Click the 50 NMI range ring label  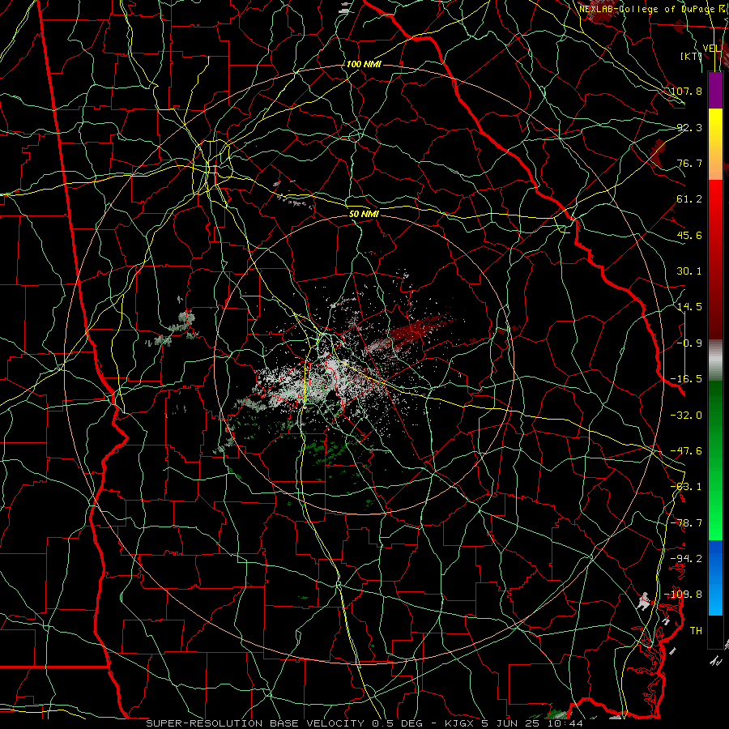click(364, 214)
